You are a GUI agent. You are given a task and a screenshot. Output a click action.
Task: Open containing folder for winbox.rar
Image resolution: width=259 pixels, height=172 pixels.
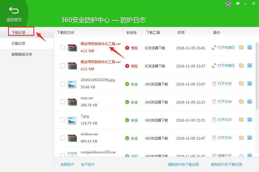[241, 138]
